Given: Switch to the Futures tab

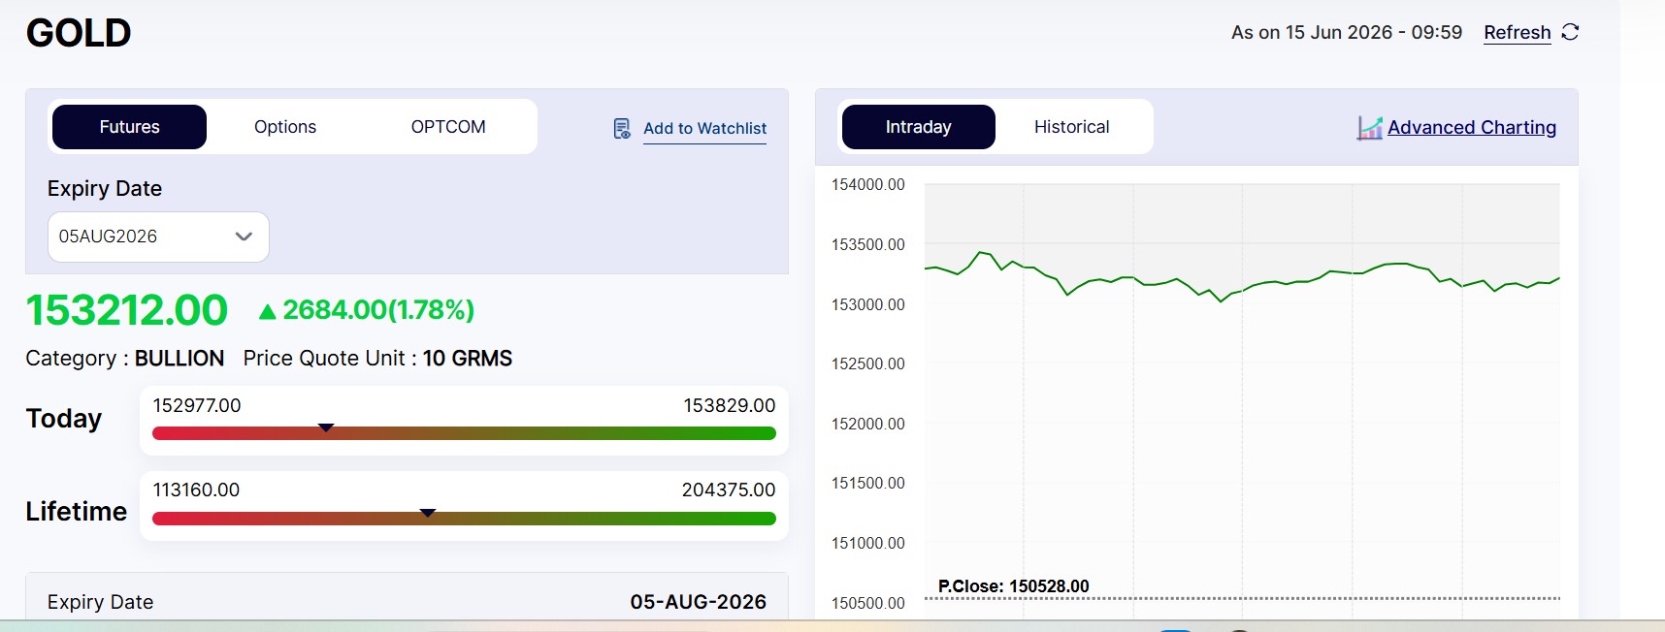Looking at the screenshot, I should pyautogui.click(x=129, y=127).
